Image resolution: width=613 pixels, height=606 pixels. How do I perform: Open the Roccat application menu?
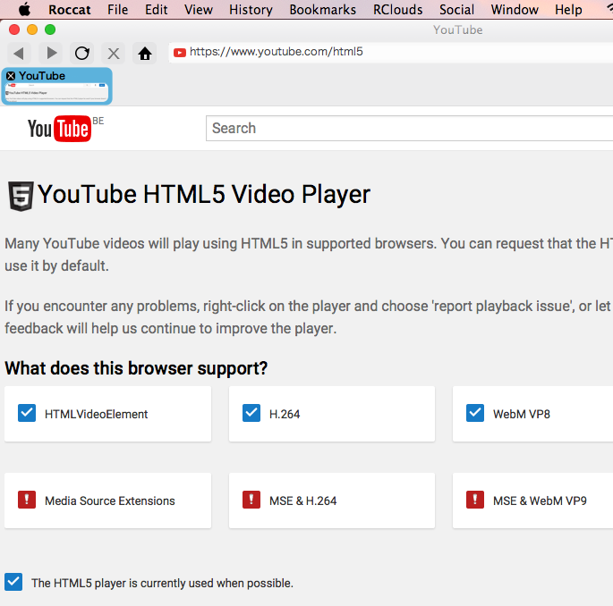click(70, 9)
